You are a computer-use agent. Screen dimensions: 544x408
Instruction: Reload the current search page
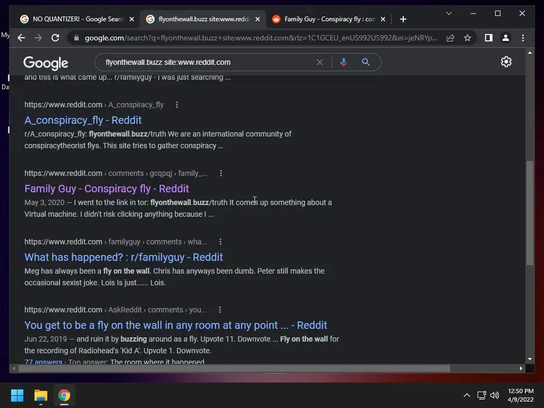point(55,38)
